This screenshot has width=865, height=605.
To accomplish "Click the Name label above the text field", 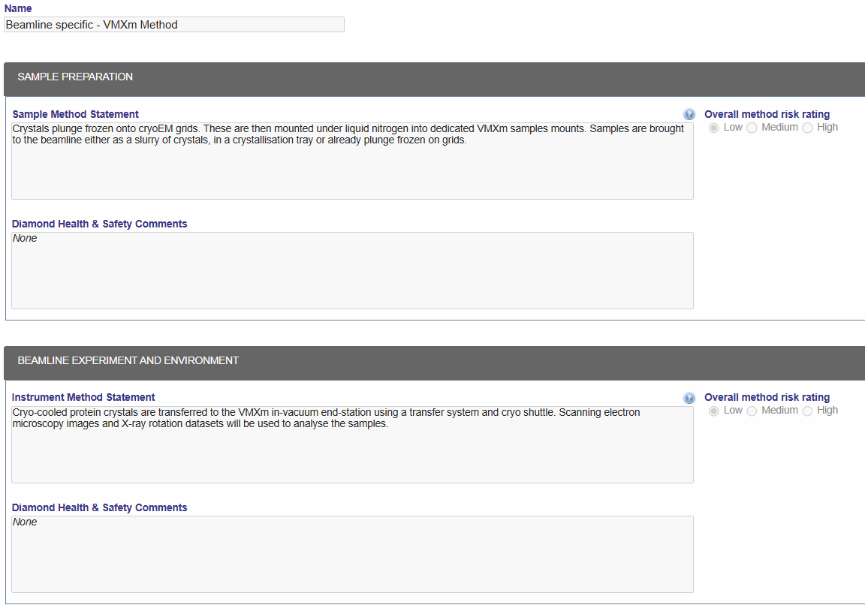I will [x=18, y=8].
